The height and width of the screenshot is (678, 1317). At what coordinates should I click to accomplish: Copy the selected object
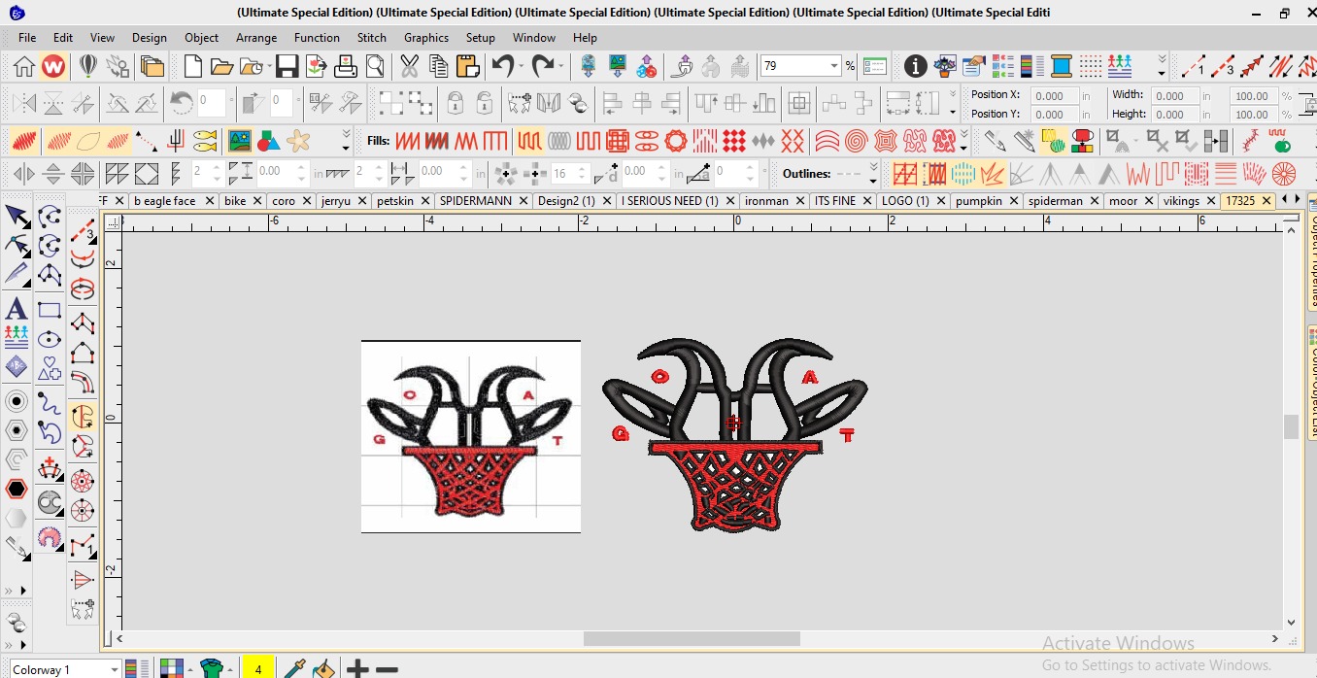(x=438, y=66)
